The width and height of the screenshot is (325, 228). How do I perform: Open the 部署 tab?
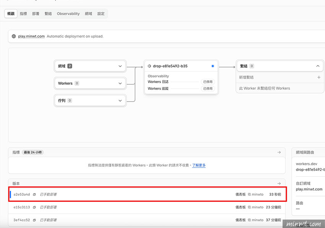[x=36, y=14]
